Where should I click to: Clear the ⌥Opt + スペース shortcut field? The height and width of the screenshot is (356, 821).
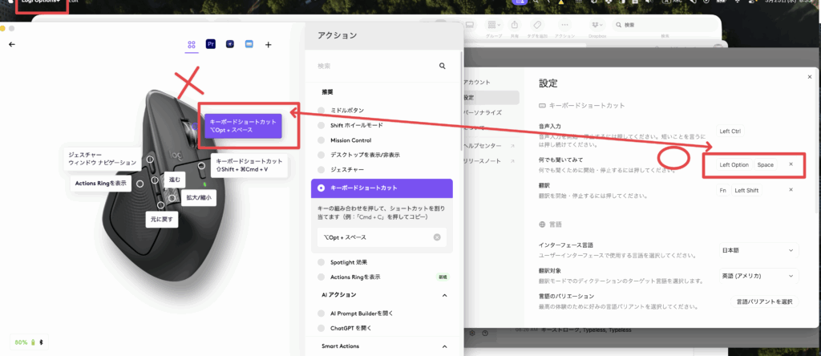437,237
